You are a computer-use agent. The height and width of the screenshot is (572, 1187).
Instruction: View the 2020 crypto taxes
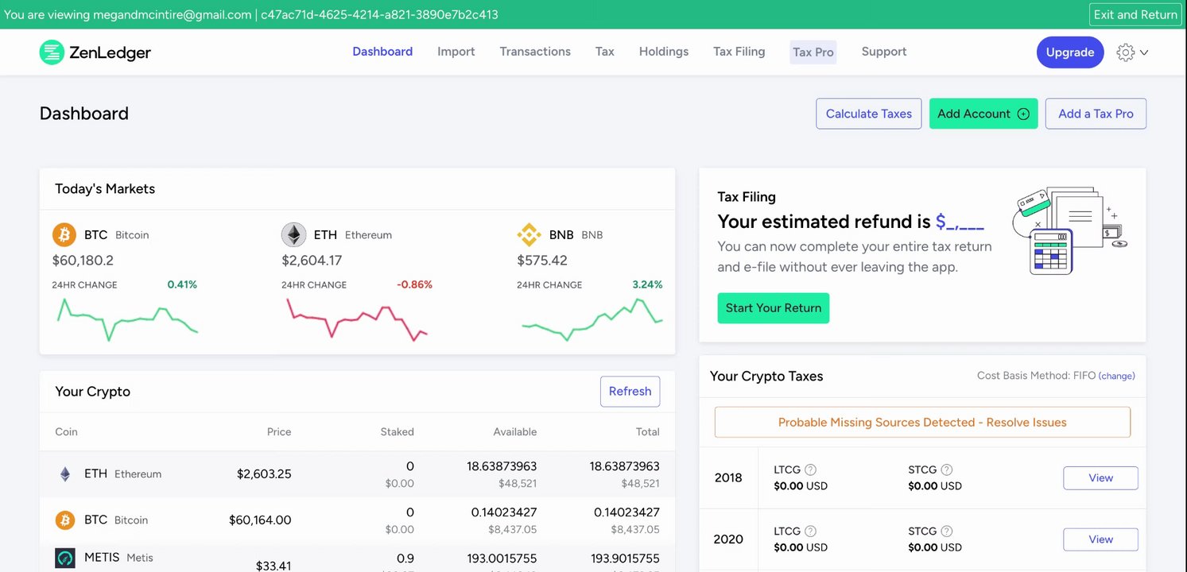1100,540
